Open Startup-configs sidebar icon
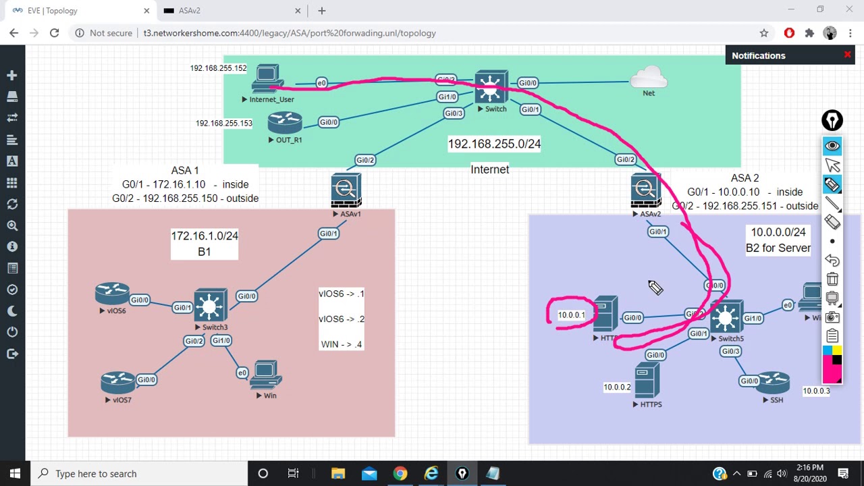The width and height of the screenshot is (864, 486). [12, 140]
